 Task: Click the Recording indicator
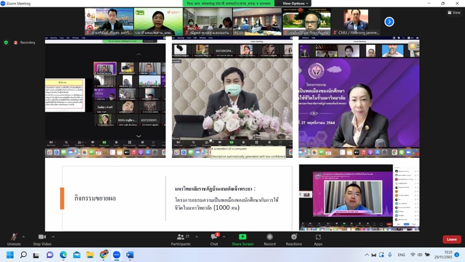click(24, 43)
